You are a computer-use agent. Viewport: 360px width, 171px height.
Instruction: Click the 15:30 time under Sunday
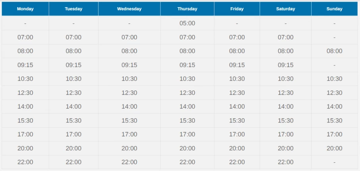click(x=334, y=120)
